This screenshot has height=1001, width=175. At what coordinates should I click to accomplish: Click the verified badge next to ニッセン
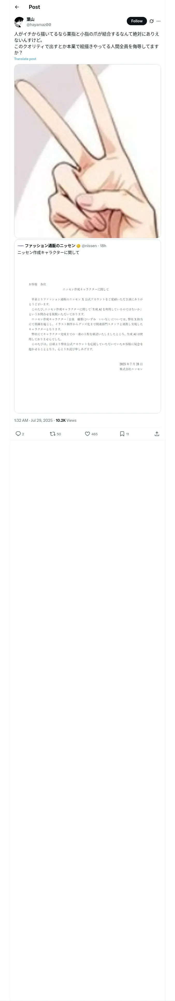coord(78,246)
